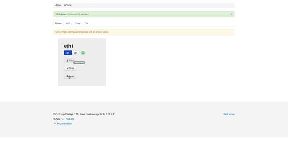Open the Documentation link
Viewport: 288px width, 162px height.
click(x=64, y=124)
